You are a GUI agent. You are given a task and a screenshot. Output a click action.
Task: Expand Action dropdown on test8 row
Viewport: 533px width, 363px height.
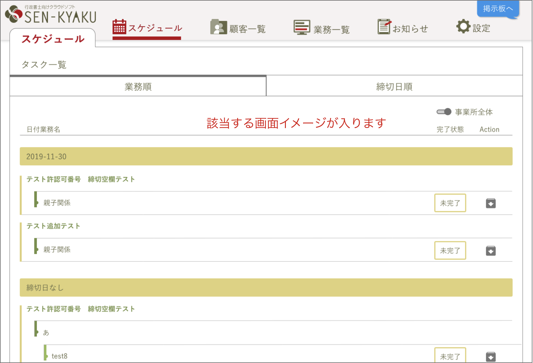(x=491, y=356)
